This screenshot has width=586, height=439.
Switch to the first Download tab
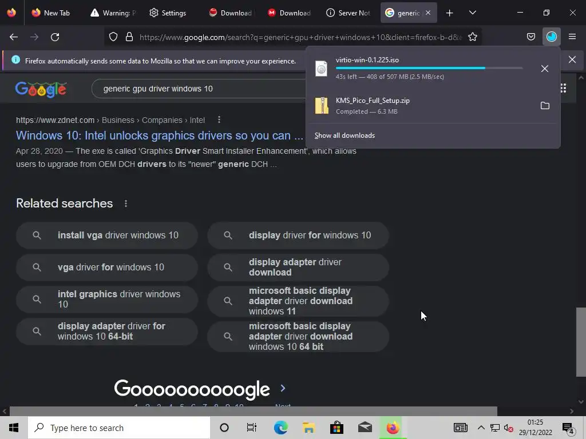coord(230,13)
